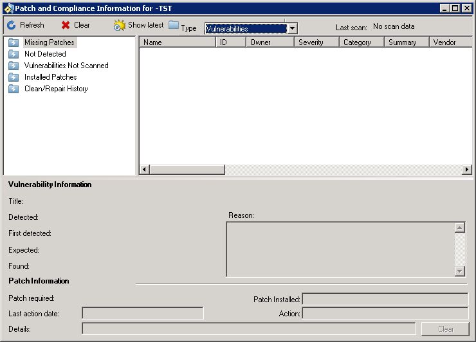Open Clean/Repair History tree item
The width and height of the screenshot is (476, 342).
click(56, 89)
